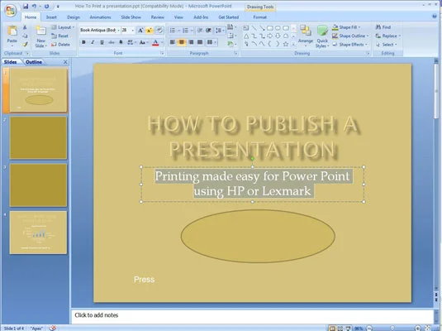The width and height of the screenshot is (442, 331).
Task: Switch to the Outline pane tab
Action: pyautogui.click(x=34, y=62)
